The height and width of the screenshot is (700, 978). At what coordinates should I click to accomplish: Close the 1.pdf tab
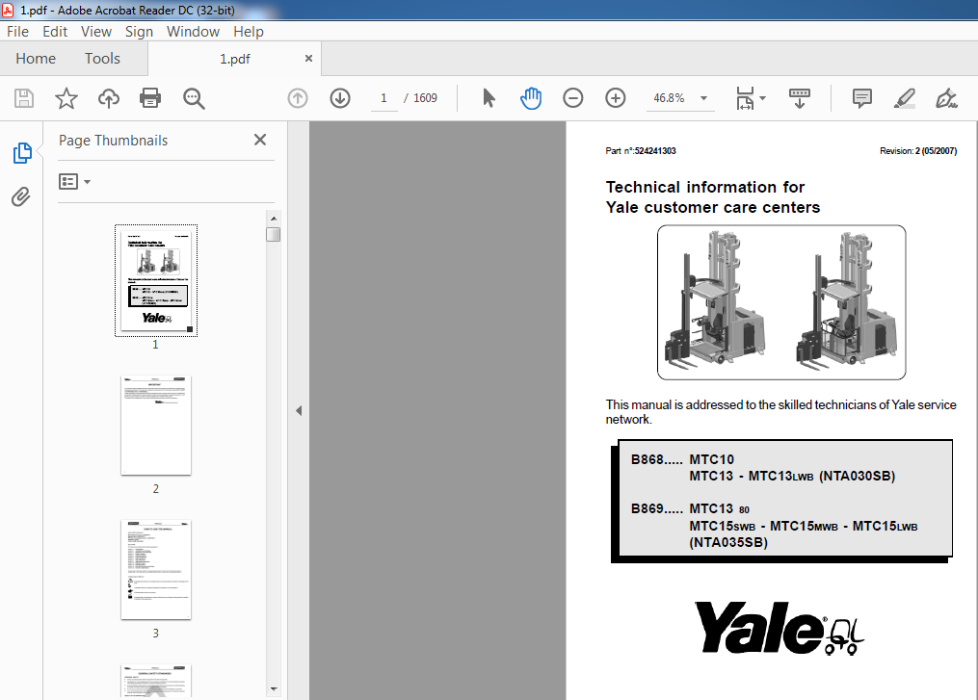(308, 58)
